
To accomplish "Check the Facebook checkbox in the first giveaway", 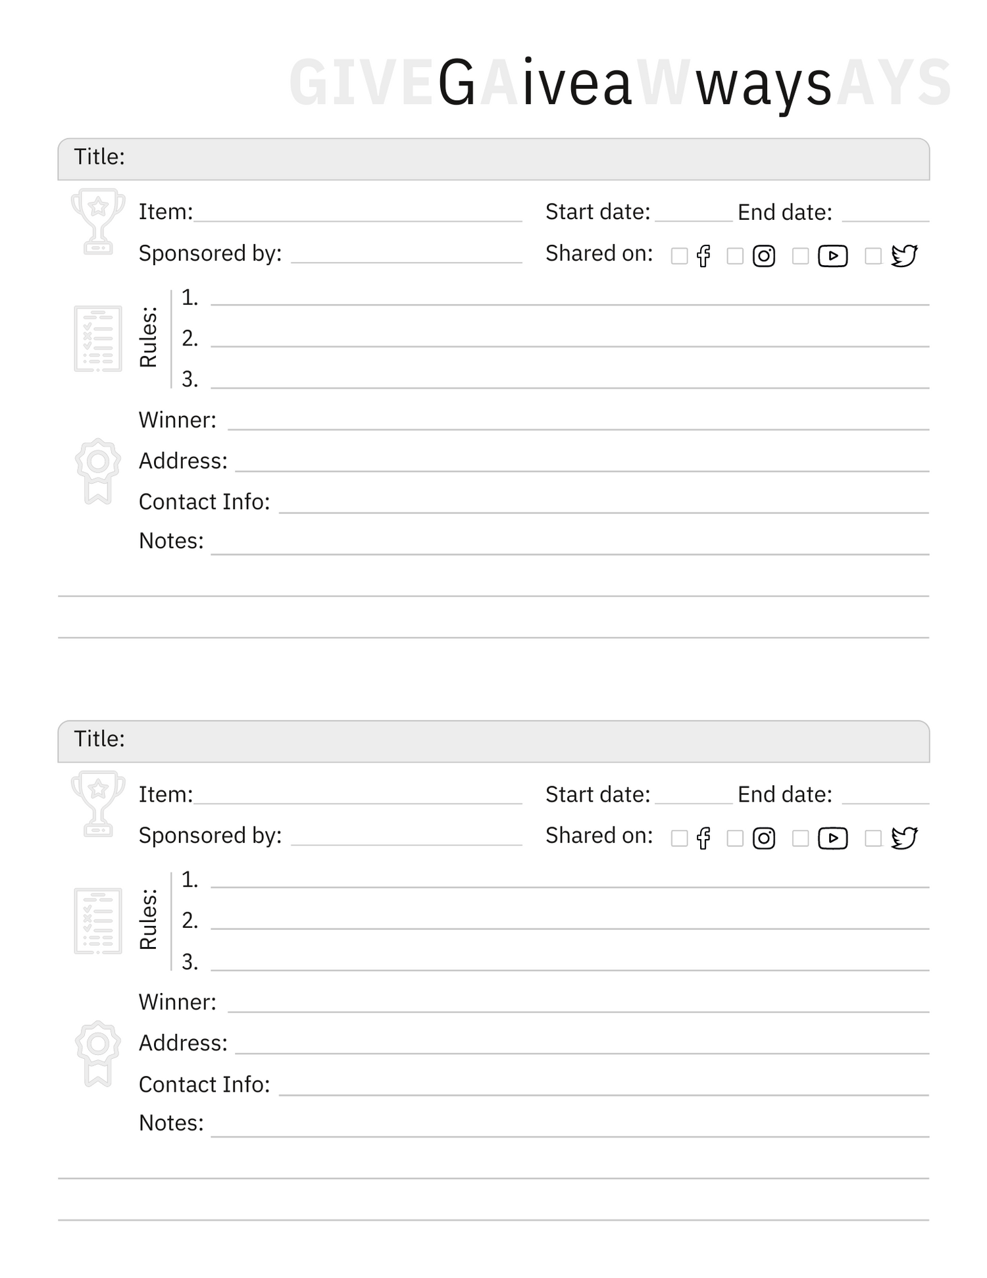I will pyautogui.click(x=679, y=256).
